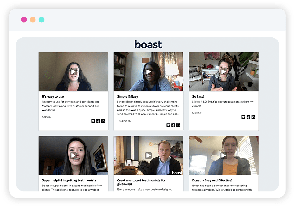
Task: Click the boast logo at top
Action: click(148, 45)
